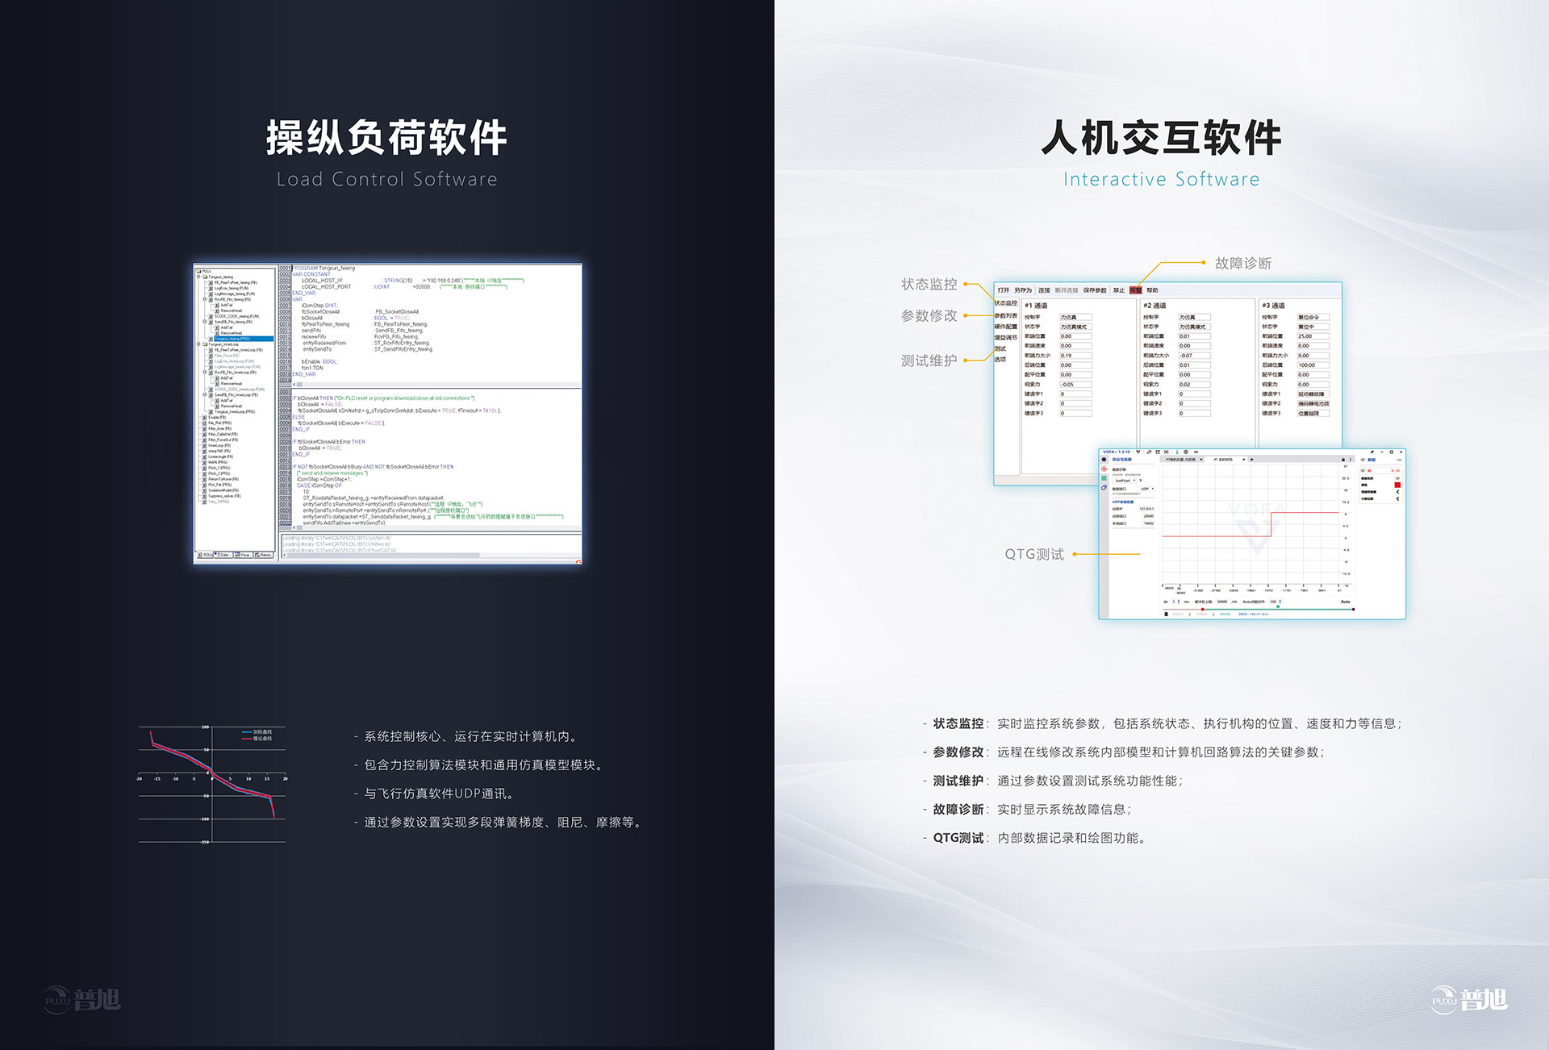Toggle the eye icon beside 数据 panel header
The width and height of the screenshot is (1549, 1050).
click(x=1363, y=460)
